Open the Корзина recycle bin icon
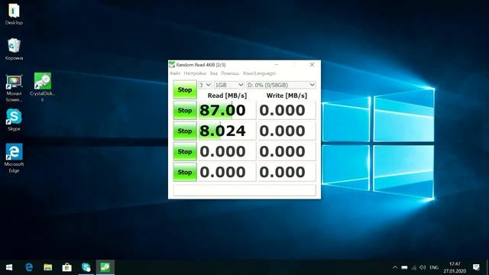This screenshot has width=489, height=275. (x=14, y=49)
